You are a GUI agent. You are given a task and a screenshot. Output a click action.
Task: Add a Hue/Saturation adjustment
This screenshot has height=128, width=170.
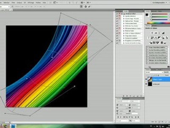[152, 38]
